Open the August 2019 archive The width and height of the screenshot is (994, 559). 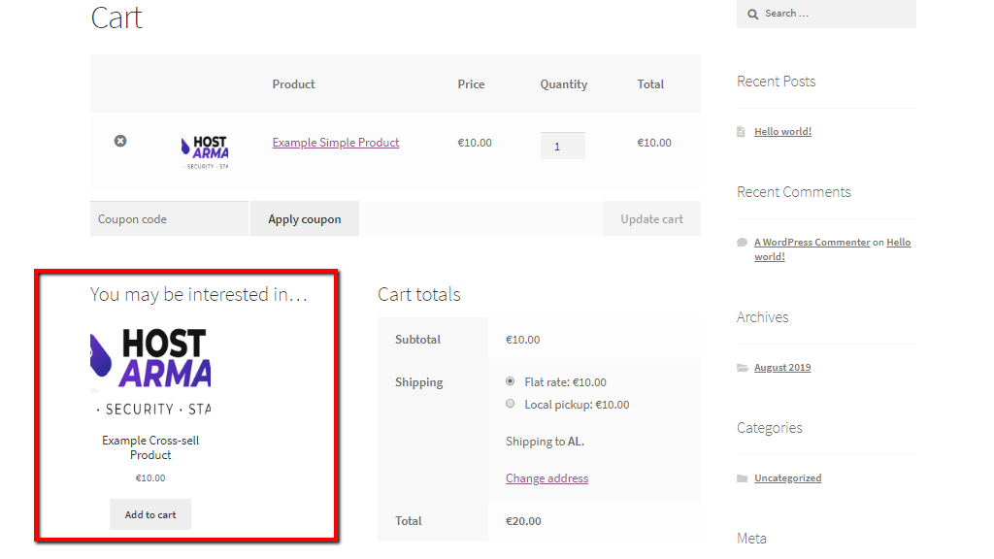click(x=782, y=368)
